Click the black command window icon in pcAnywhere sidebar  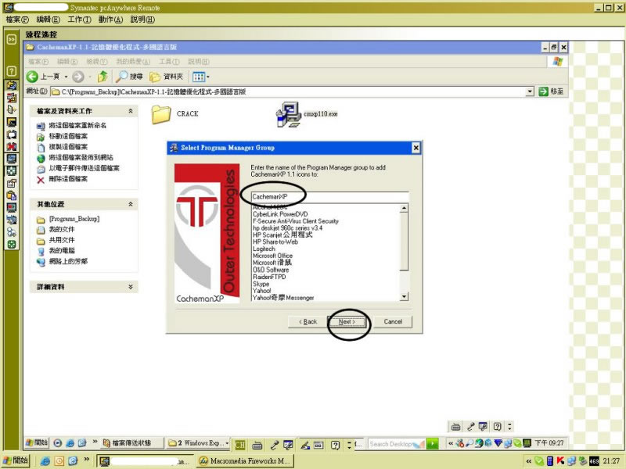(x=11, y=123)
